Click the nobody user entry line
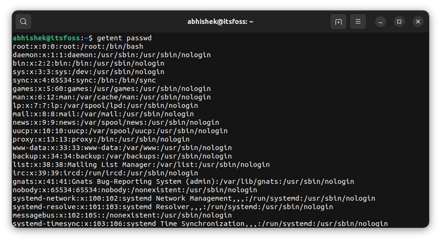Screen dimensions: 441x241 135,190
